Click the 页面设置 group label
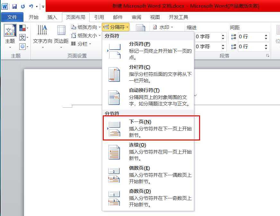The width and height of the screenshot is (280, 216). 77,56
